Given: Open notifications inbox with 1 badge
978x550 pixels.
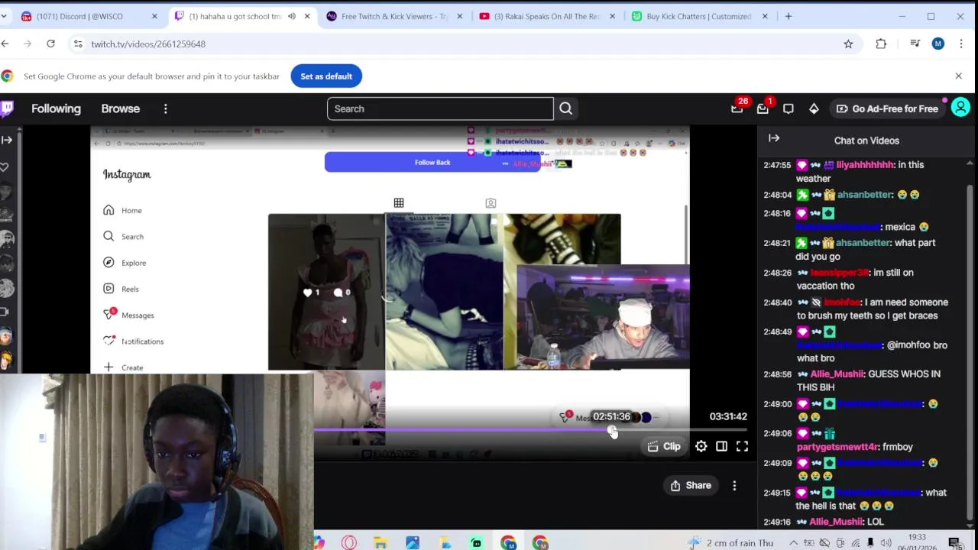Looking at the screenshot, I should click(763, 108).
